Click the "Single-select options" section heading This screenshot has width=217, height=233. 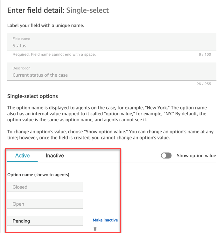32,96
